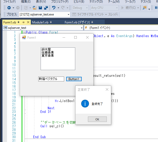
Task: Click OK in the 登録完了 dialog
Action: [x=97, y=119]
